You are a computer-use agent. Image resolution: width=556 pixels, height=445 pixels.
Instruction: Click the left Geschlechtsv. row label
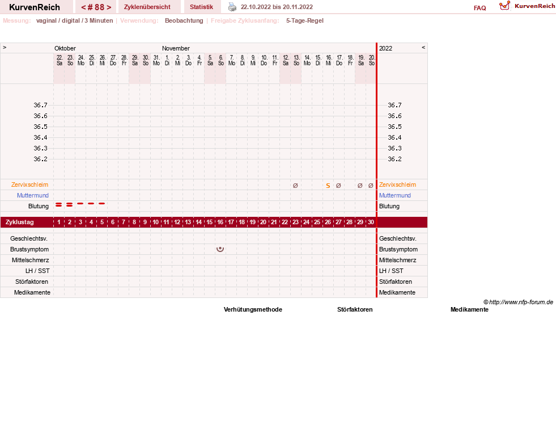[29, 238]
